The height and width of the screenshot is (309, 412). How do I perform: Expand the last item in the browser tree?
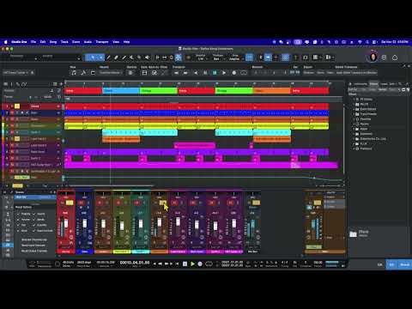354,148
